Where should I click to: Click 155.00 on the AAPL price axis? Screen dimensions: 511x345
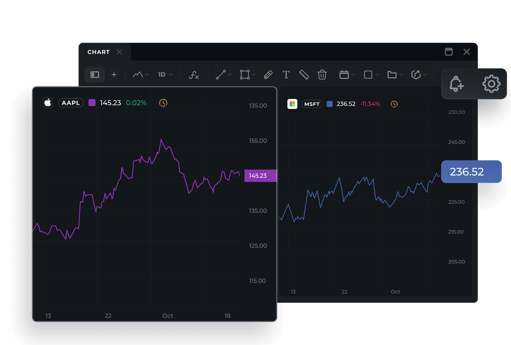[x=258, y=141]
